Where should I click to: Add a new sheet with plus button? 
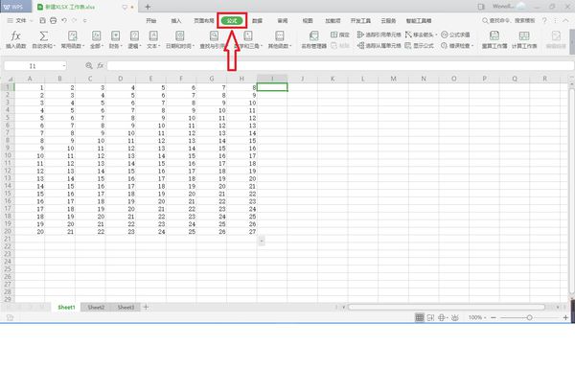tap(146, 307)
